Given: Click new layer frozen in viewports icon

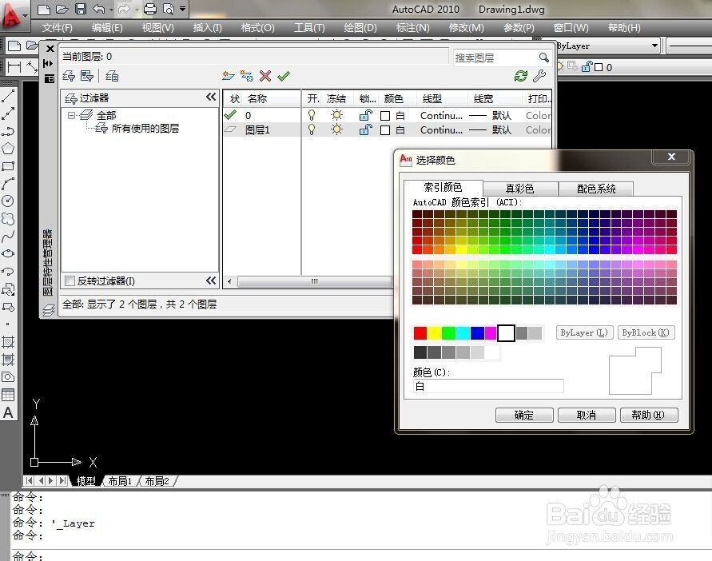Looking at the screenshot, I should (x=247, y=76).
